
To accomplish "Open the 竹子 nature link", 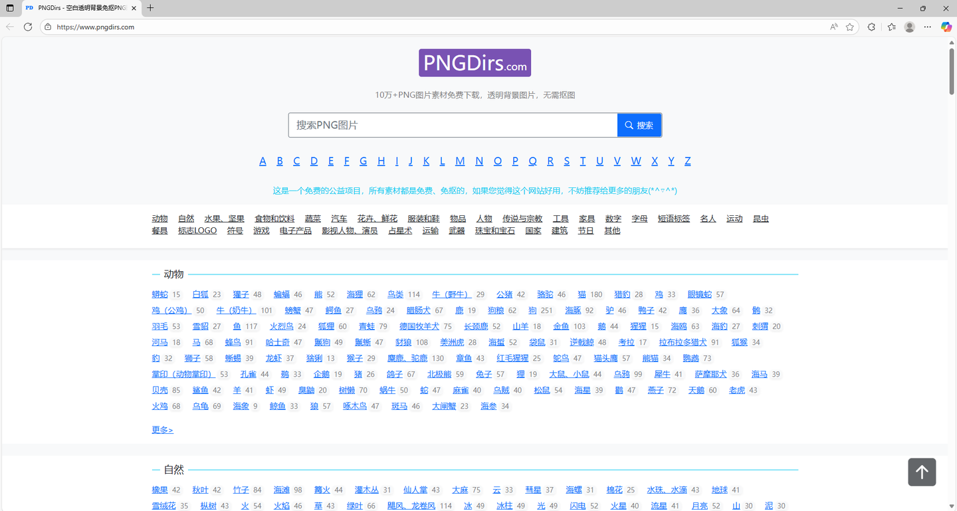I will click(241, 490).
